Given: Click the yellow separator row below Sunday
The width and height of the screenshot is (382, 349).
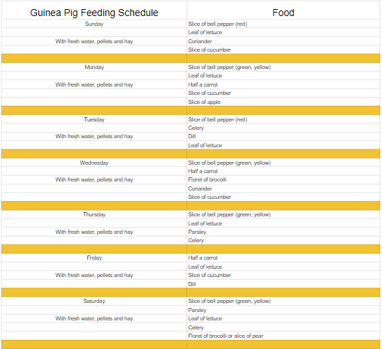Looking at the screenshot, I should pyautogui.click(x=191, y=59).
